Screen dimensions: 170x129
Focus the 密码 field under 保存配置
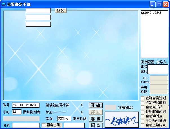pos(158,71)
